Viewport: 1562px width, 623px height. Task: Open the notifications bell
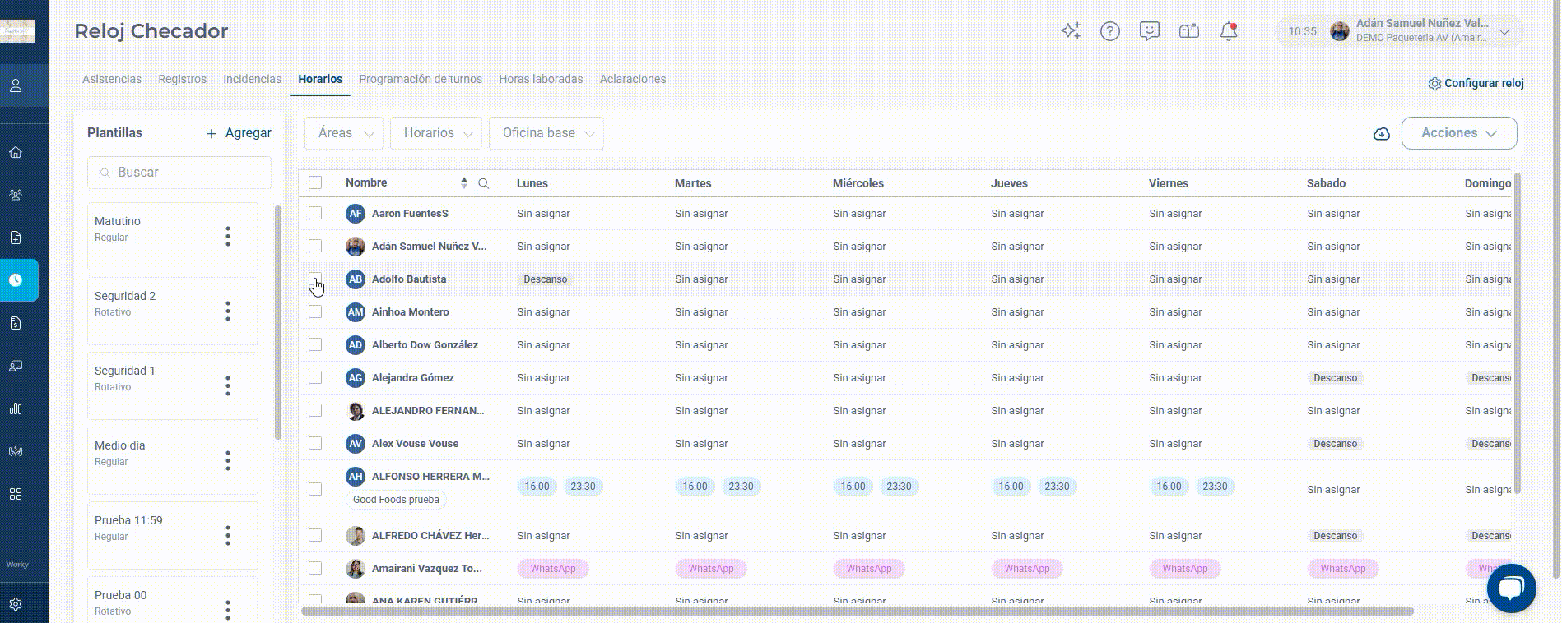[x=1229, y=31]
